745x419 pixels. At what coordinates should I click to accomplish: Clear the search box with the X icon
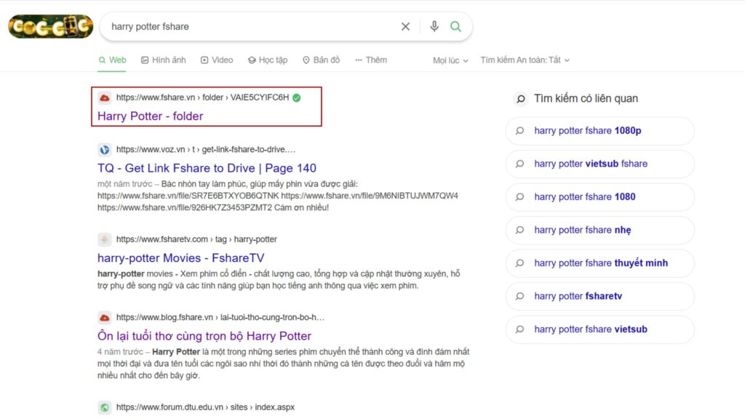(405, 27)
